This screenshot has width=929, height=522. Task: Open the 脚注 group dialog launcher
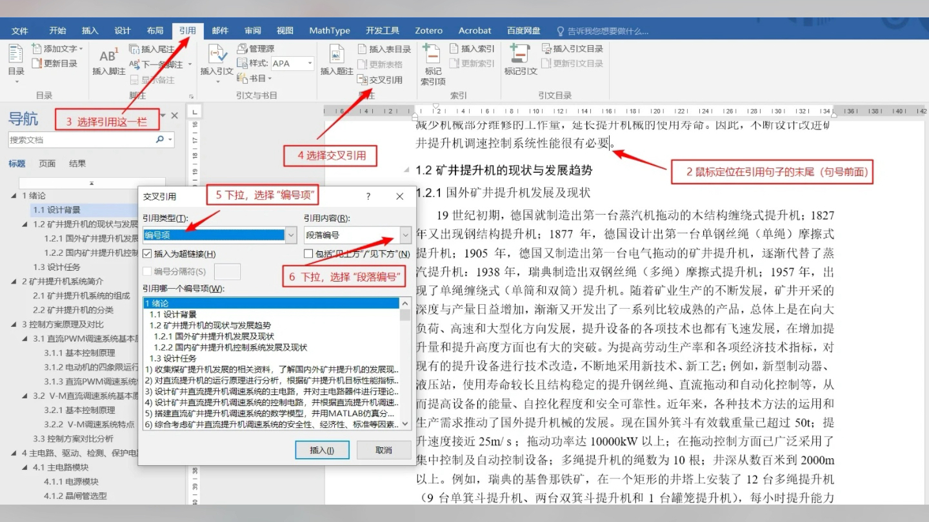(x=192, y=96)
